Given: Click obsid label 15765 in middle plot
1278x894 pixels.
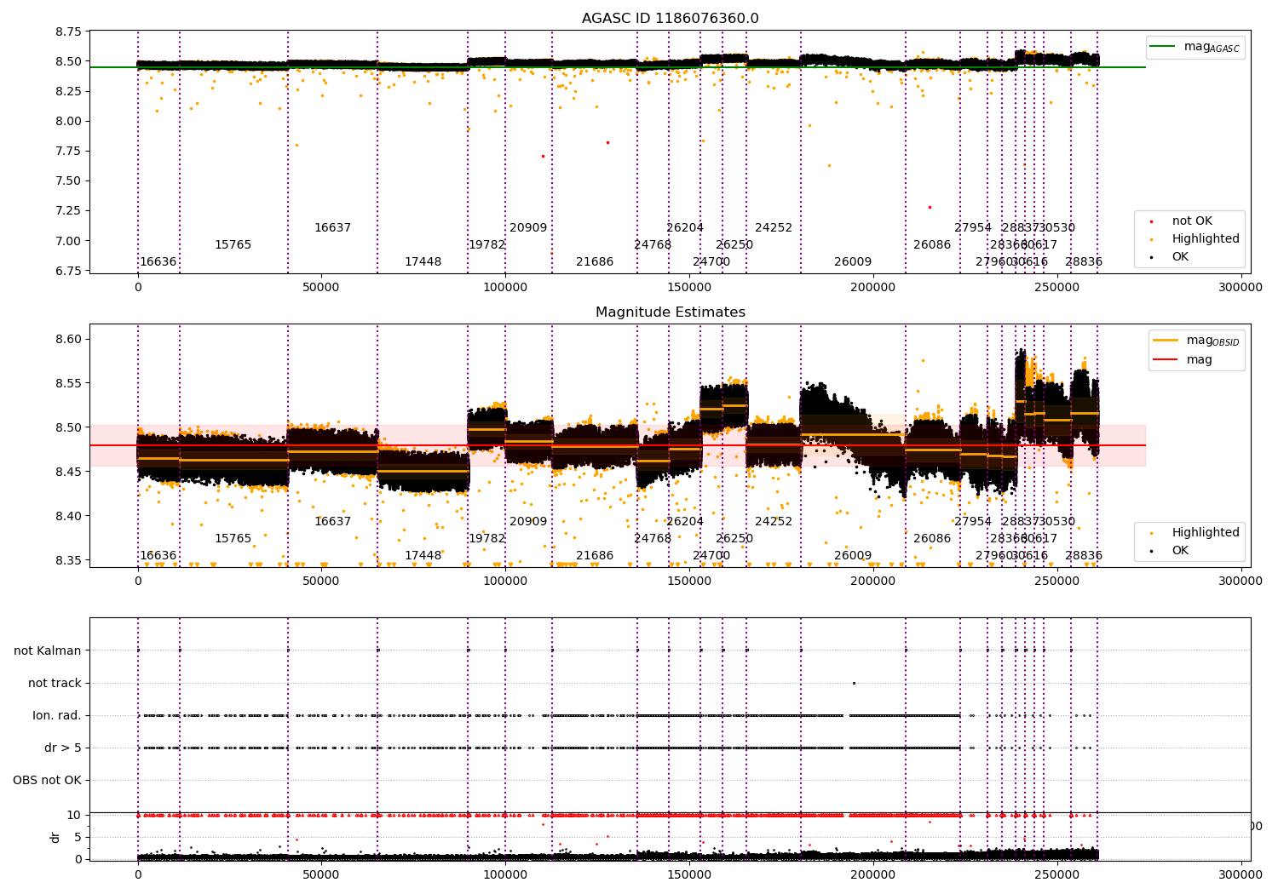Looking at the screenshot, I should (233, 539).
